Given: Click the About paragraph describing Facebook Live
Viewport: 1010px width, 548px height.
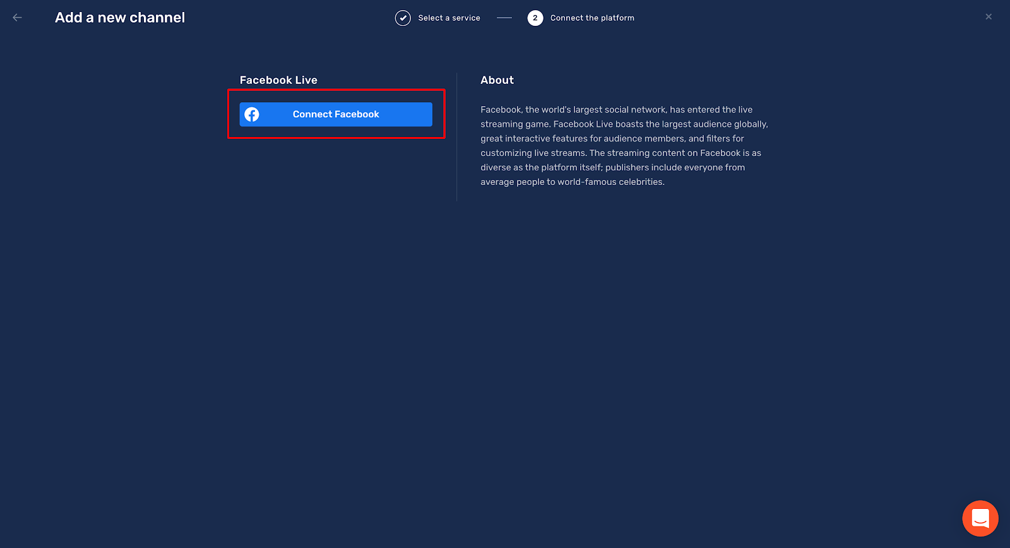Looking at the screenshot, I should [x=624, y=146].
